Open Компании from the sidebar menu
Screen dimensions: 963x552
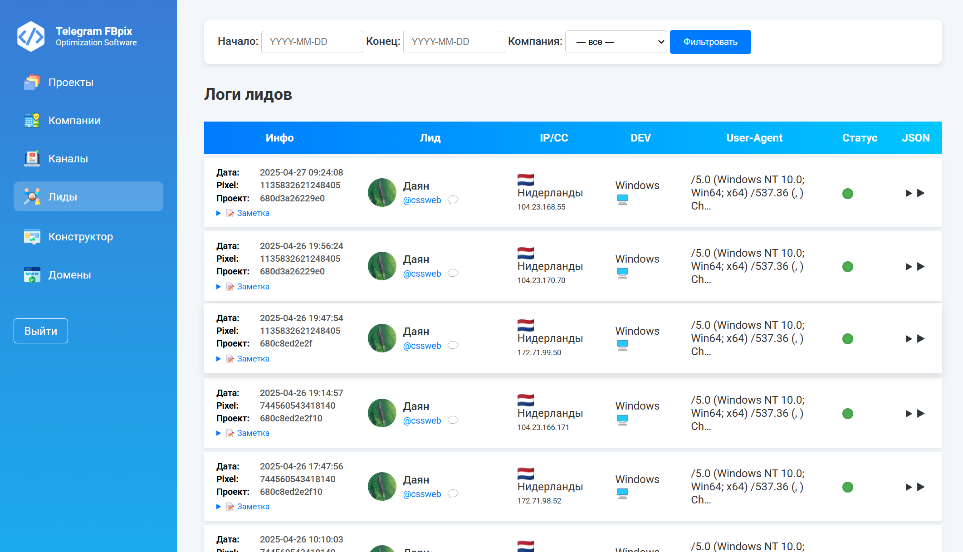tap(88, 120)
